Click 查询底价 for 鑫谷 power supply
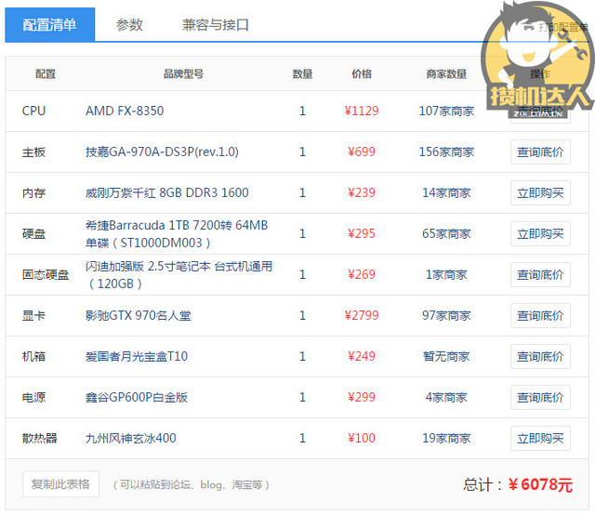The width and height of the screenshot is (595, 515). pos(540,398)
